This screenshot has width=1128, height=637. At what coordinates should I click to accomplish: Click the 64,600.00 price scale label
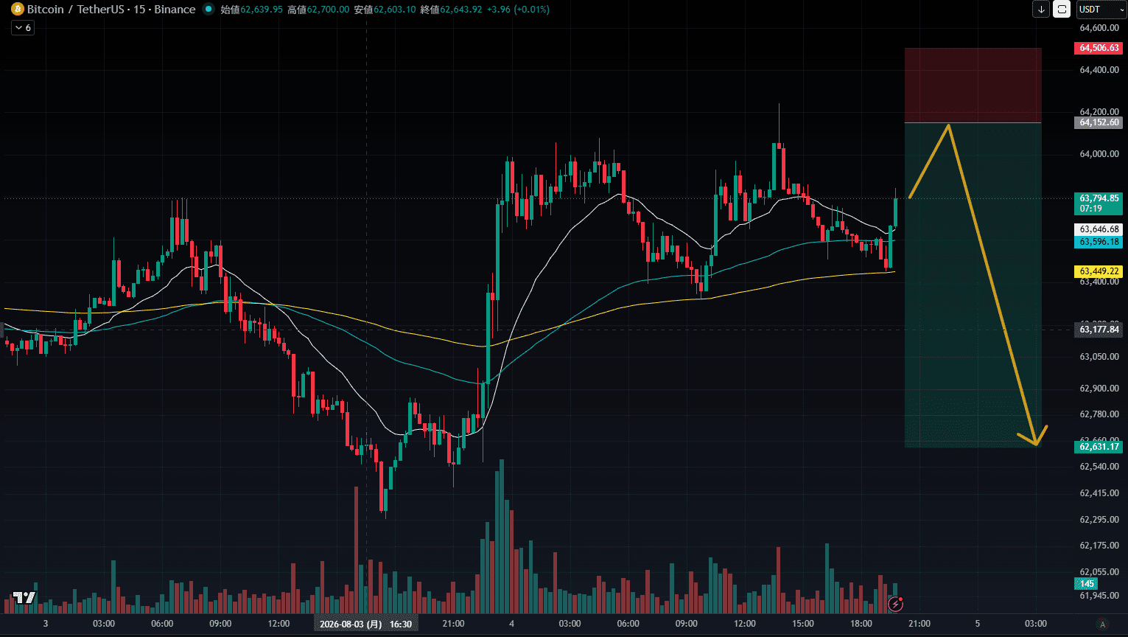(1099, 28)
